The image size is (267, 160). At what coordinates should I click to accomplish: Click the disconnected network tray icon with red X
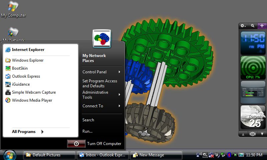coord(211,155)
